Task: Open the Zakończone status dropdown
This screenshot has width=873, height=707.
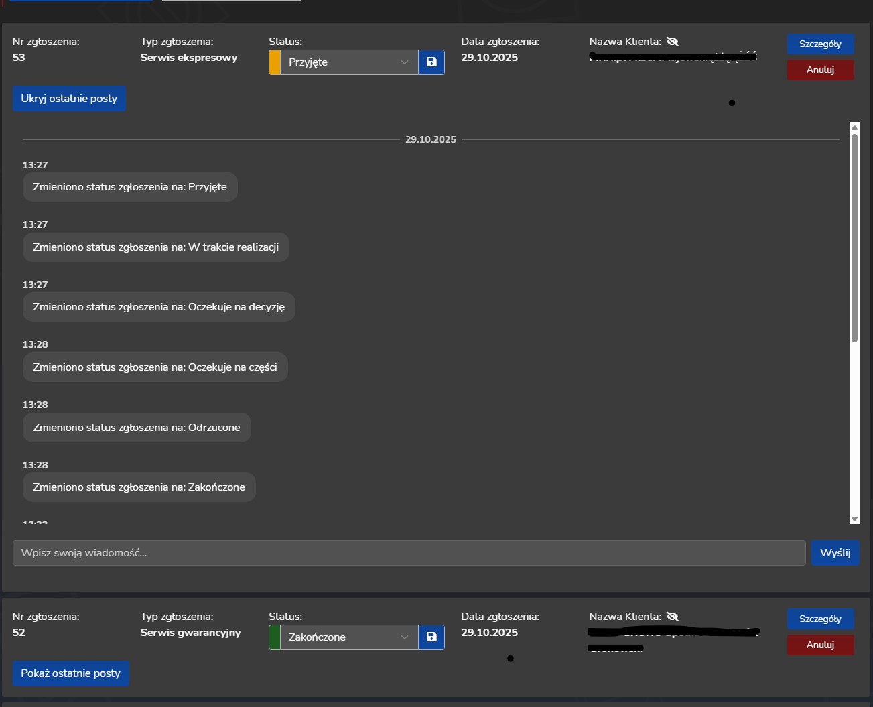Action: (349, 637)
